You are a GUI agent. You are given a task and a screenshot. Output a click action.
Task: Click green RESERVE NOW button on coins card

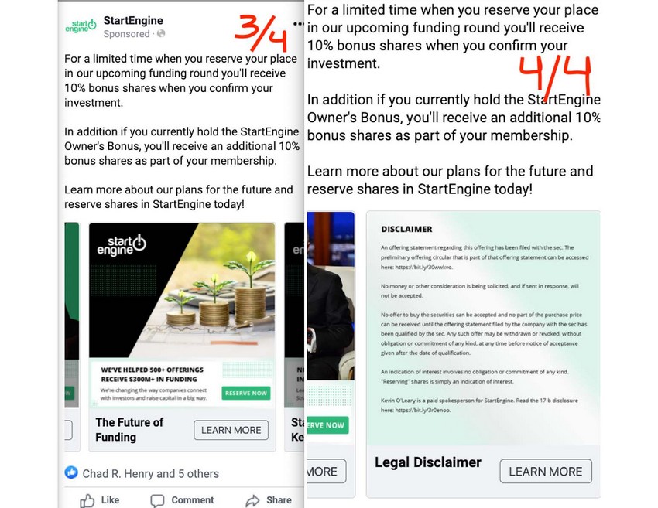tap(246, 393)
